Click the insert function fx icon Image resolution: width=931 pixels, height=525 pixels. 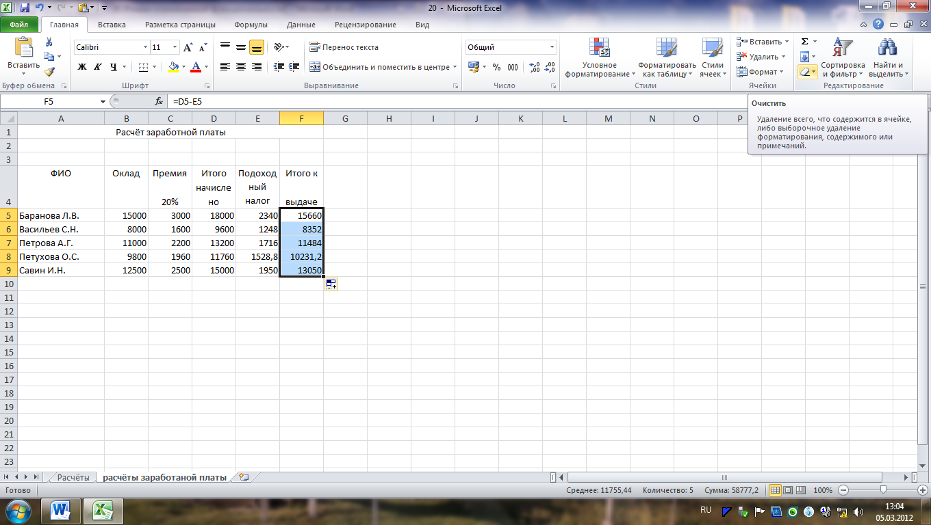159,101
